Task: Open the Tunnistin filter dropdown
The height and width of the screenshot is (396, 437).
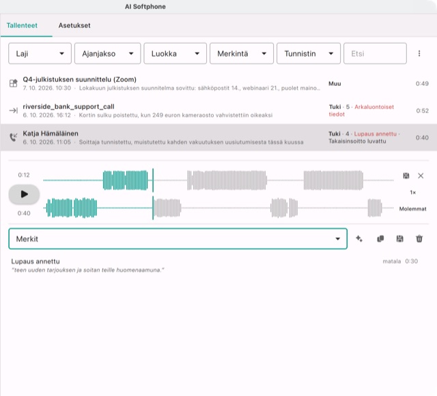Action: point(309,53)
